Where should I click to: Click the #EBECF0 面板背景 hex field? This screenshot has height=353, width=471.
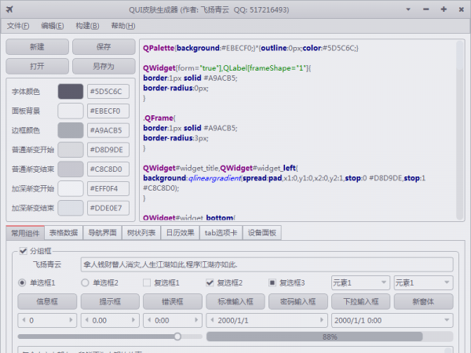pyautogui.click(x=108, y=111)
